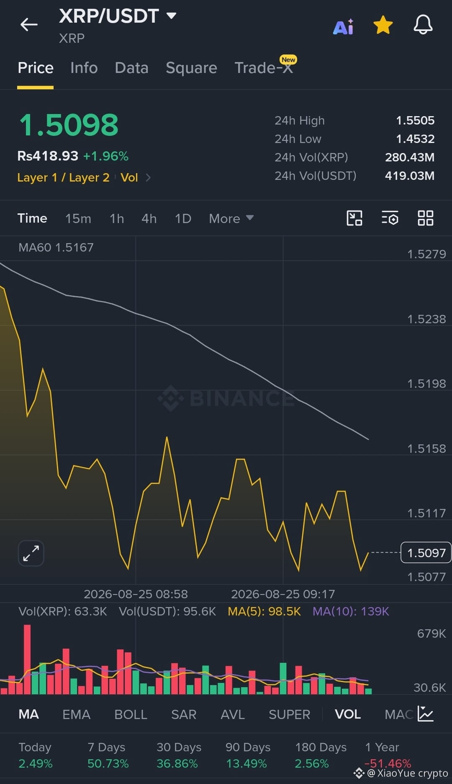The width and height of the screenshot is (452, 784).
Task: Expand the More intervals dropdown
Action: (x=231, y=218)
